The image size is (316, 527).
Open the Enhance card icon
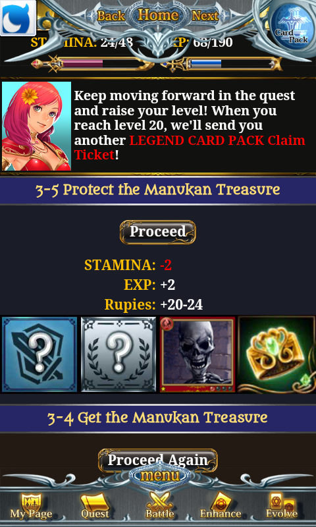[x=221, y=505]
